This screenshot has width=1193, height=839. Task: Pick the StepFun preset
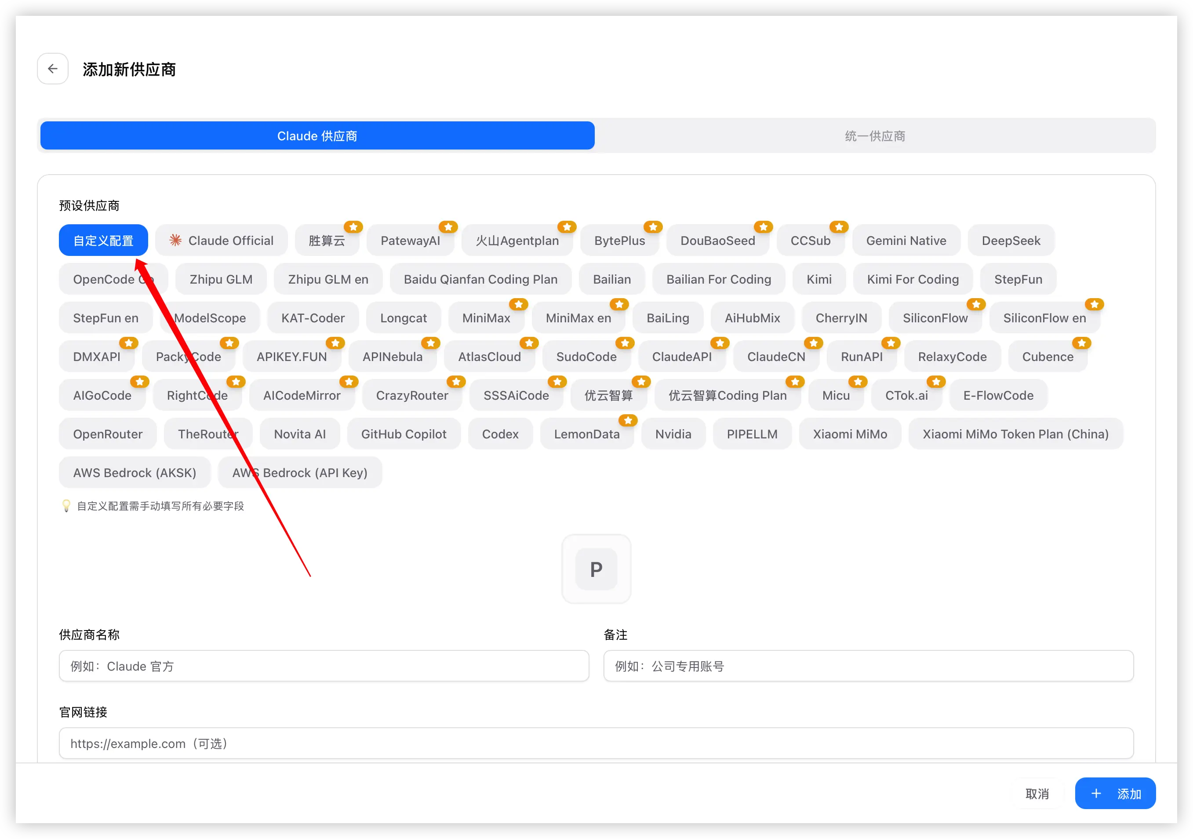pos(1018,279)
